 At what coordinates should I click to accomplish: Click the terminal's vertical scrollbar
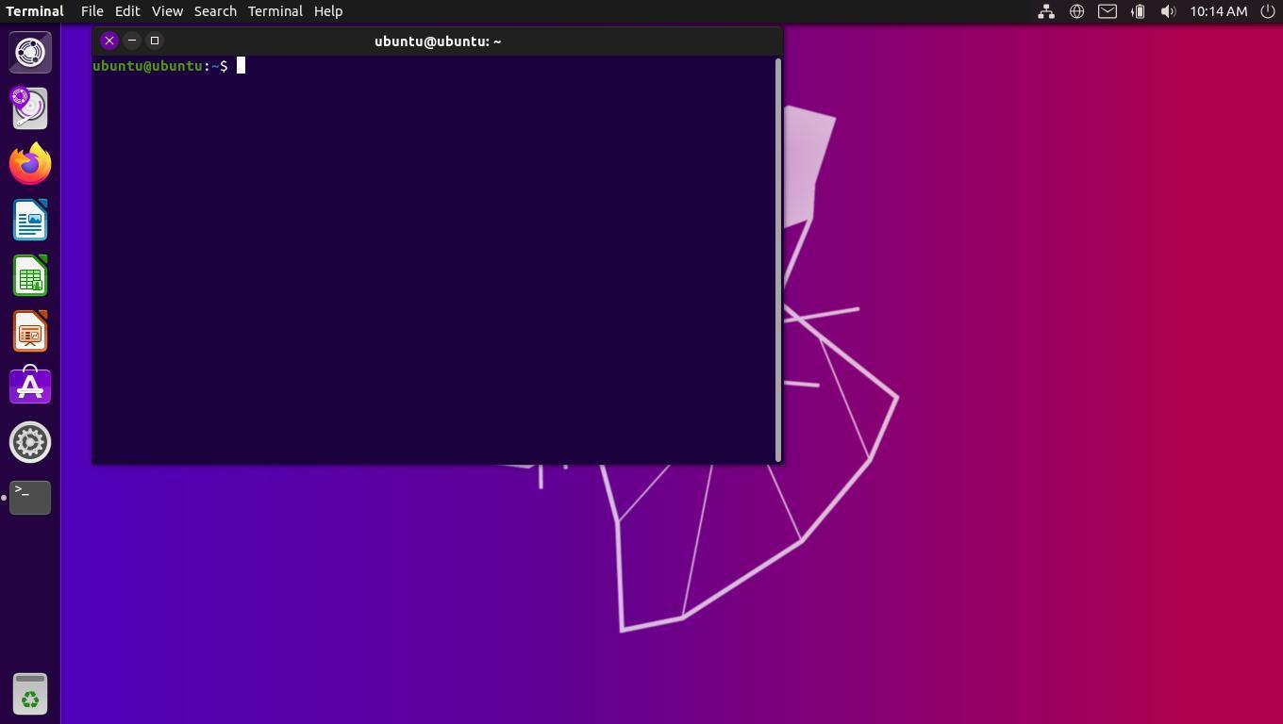pos(778,259)
